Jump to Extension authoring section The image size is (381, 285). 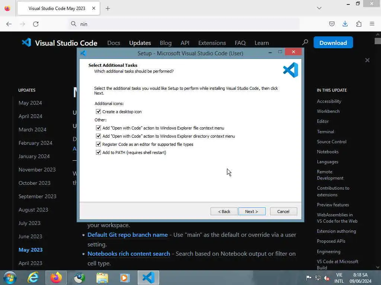coord(336,231)
